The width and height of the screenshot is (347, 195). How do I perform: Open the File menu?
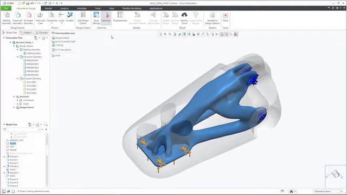pos(6,9)
